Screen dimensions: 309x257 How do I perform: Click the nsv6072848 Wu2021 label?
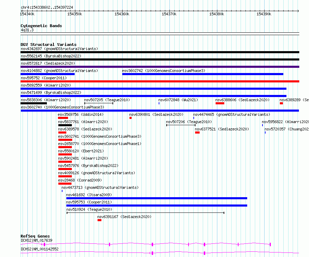pos(178,100)
